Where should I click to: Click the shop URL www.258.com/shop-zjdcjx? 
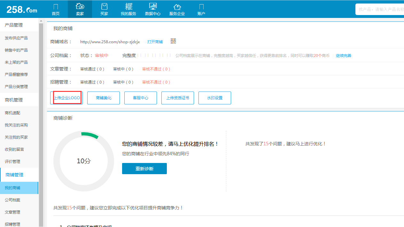point(110,42)
